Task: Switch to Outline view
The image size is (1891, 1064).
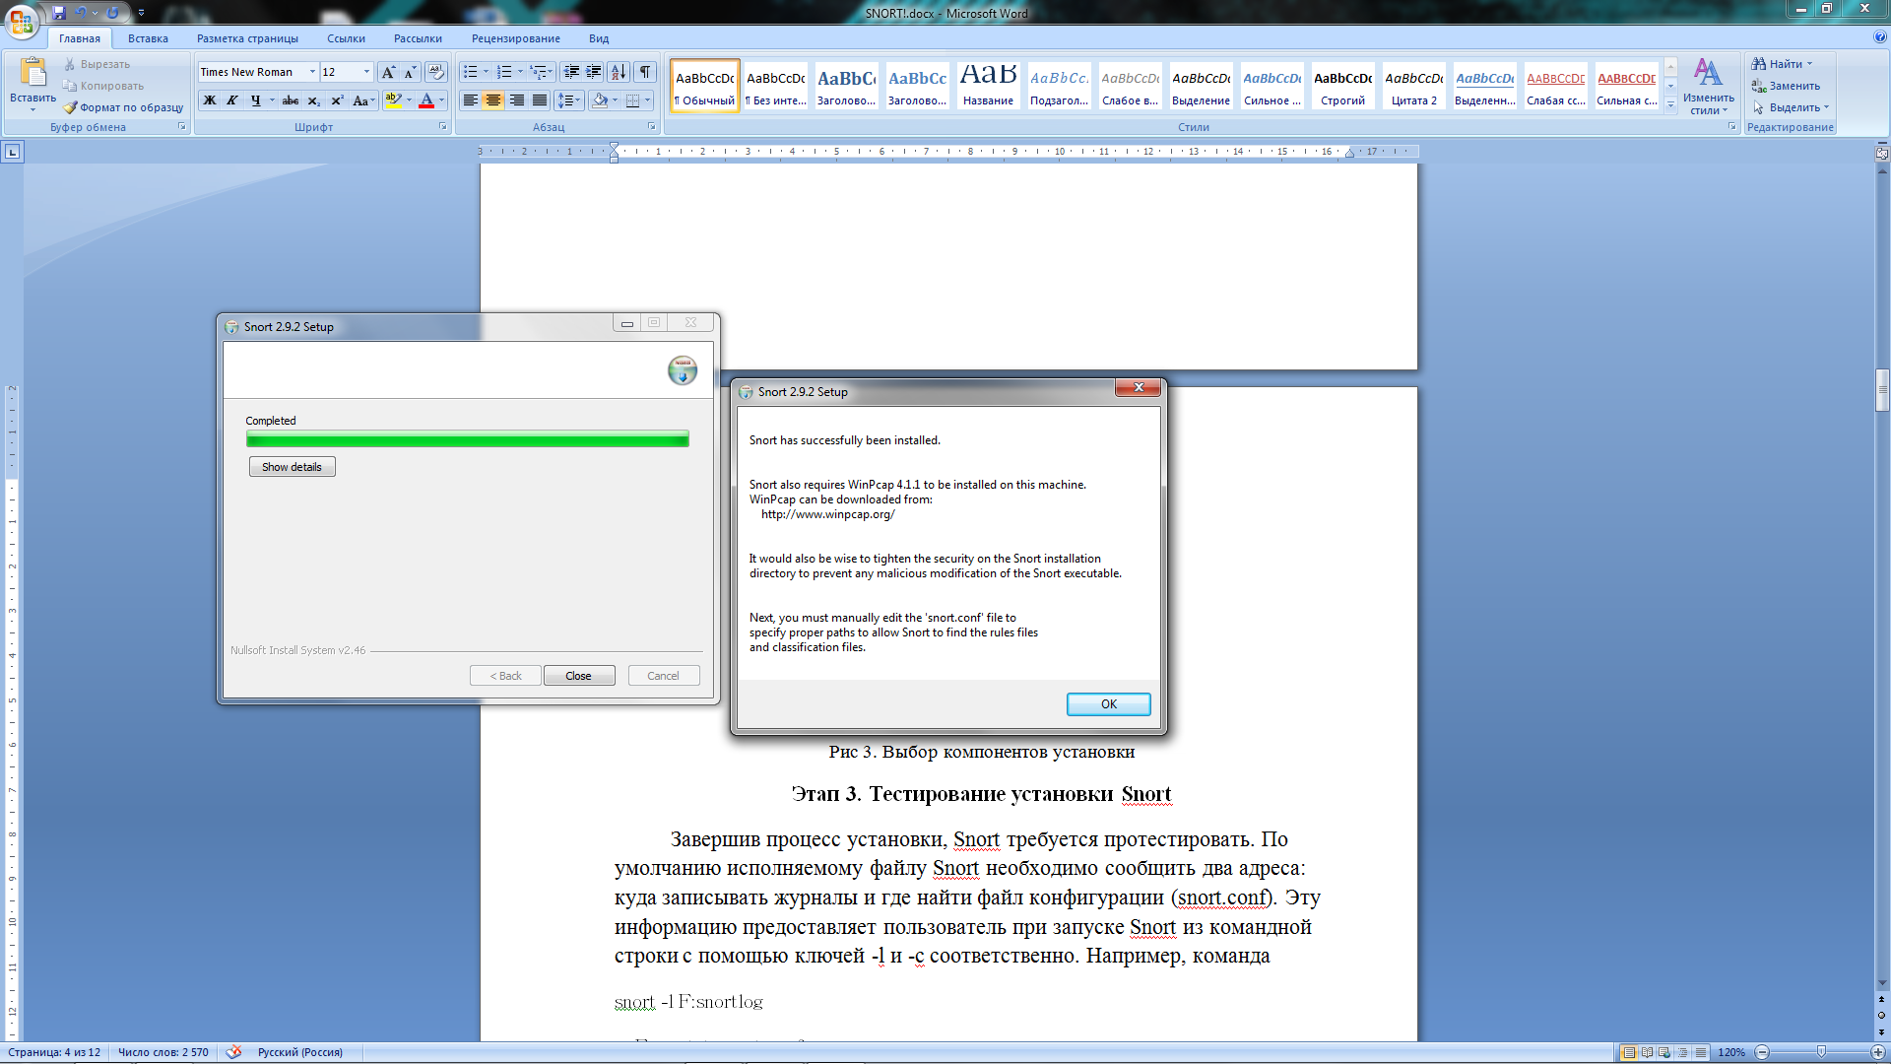Action: (x=1682, y=1052)
